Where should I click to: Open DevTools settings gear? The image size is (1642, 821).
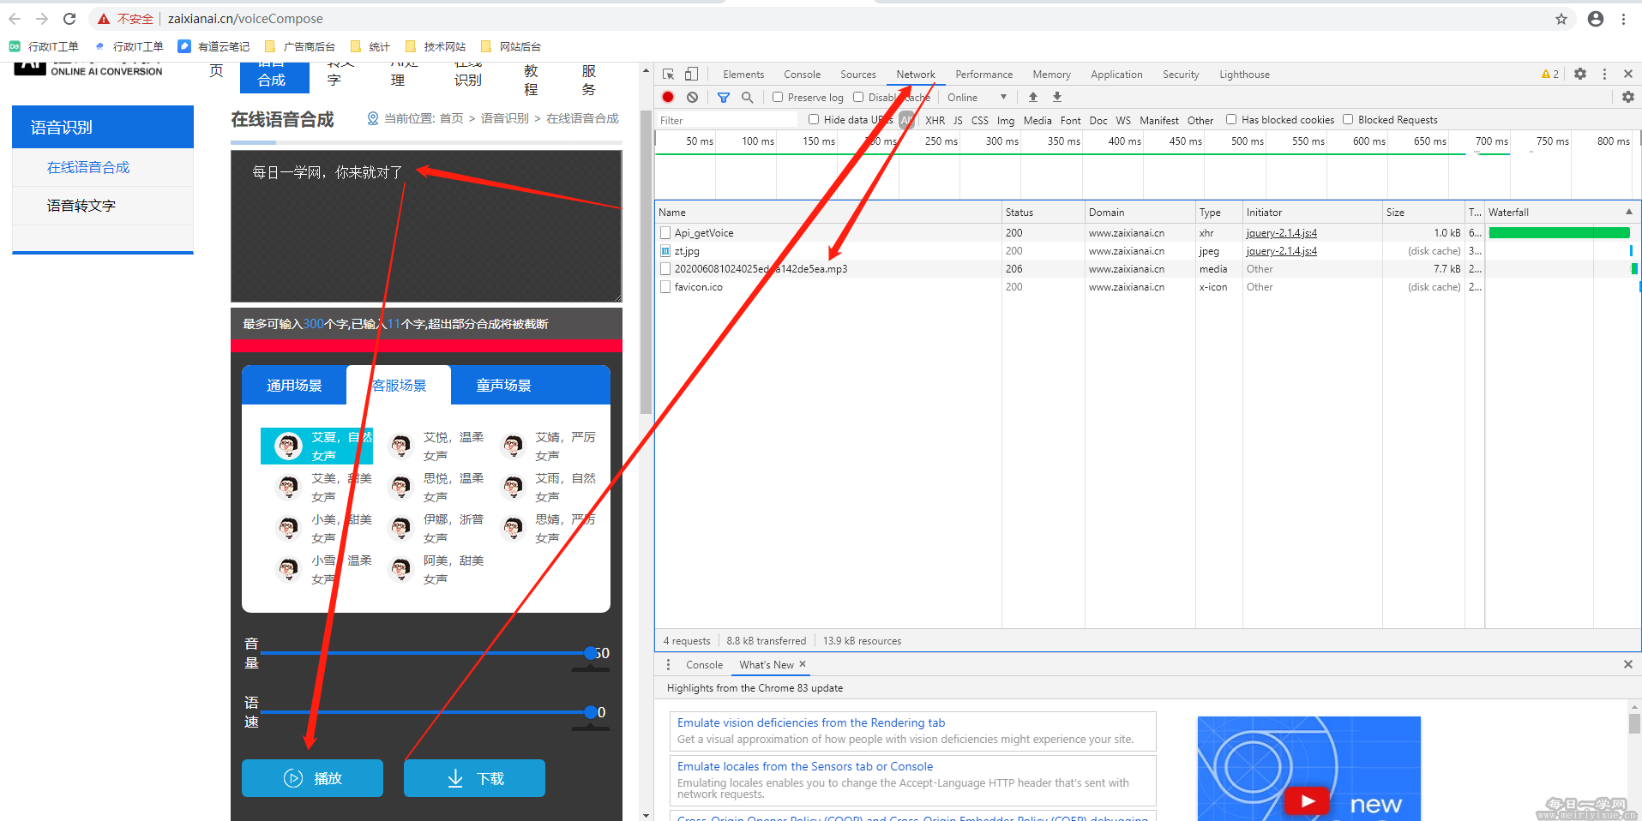(x=1580, y=75)
